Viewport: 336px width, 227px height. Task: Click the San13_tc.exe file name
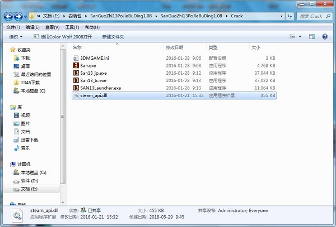tap(93, 80)
